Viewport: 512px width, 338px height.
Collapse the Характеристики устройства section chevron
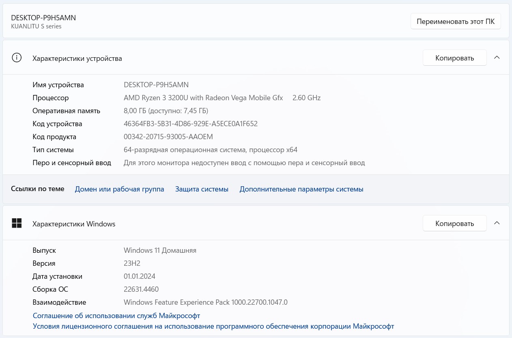coord(497,58)
